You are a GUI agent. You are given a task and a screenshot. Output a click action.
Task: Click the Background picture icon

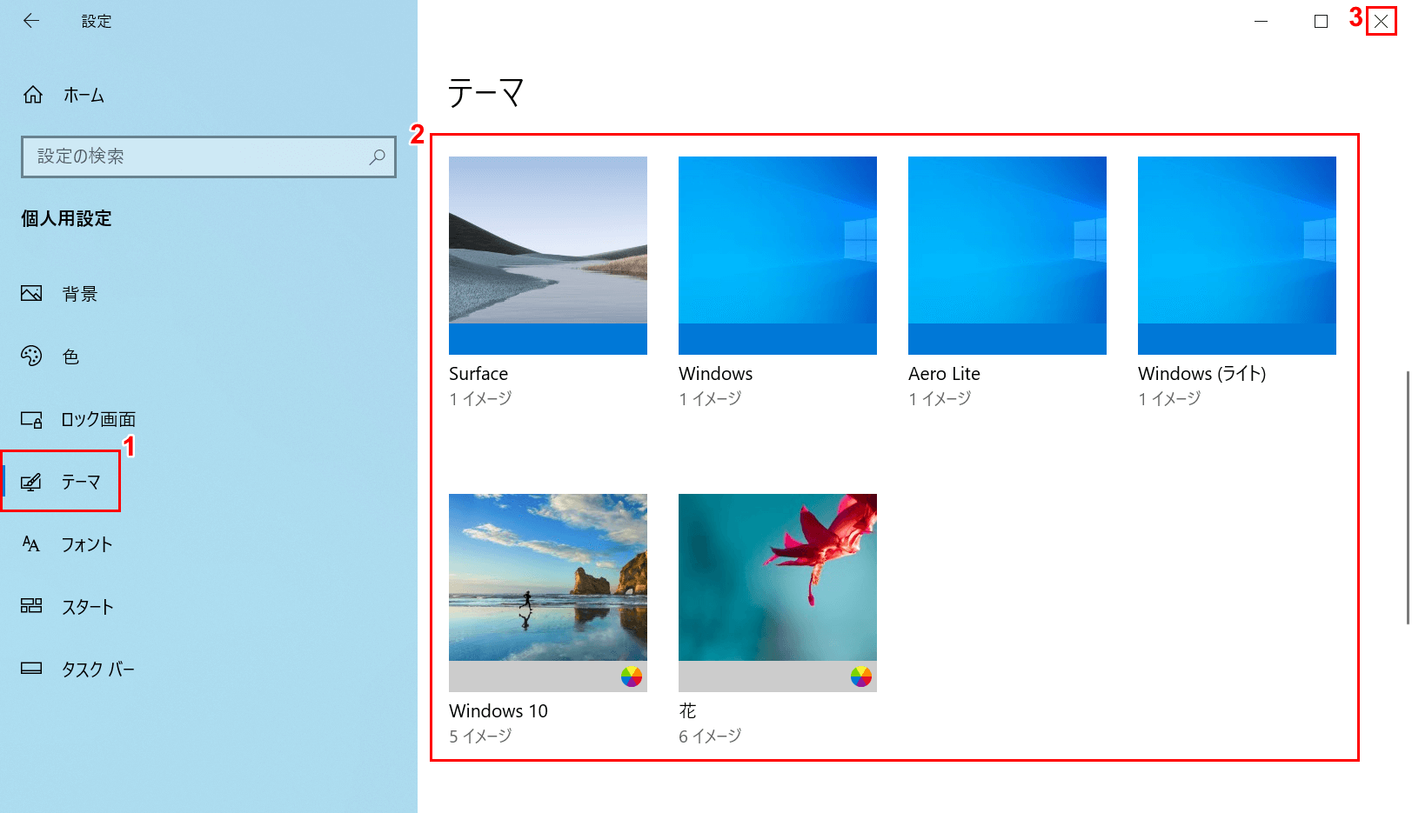pos(31,293)
